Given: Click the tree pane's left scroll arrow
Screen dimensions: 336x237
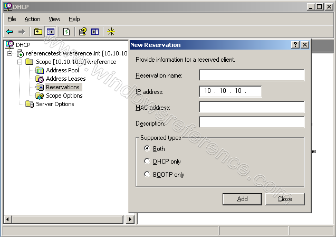Looking at the screenshot, I should pos(8,220).
